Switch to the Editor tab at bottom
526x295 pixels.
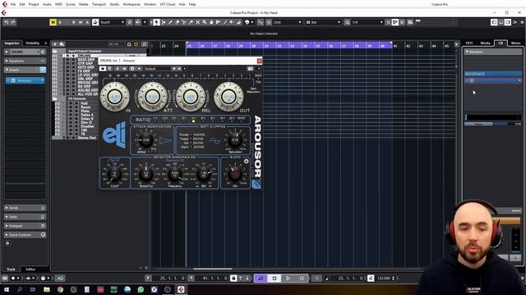tap(30, 269)
